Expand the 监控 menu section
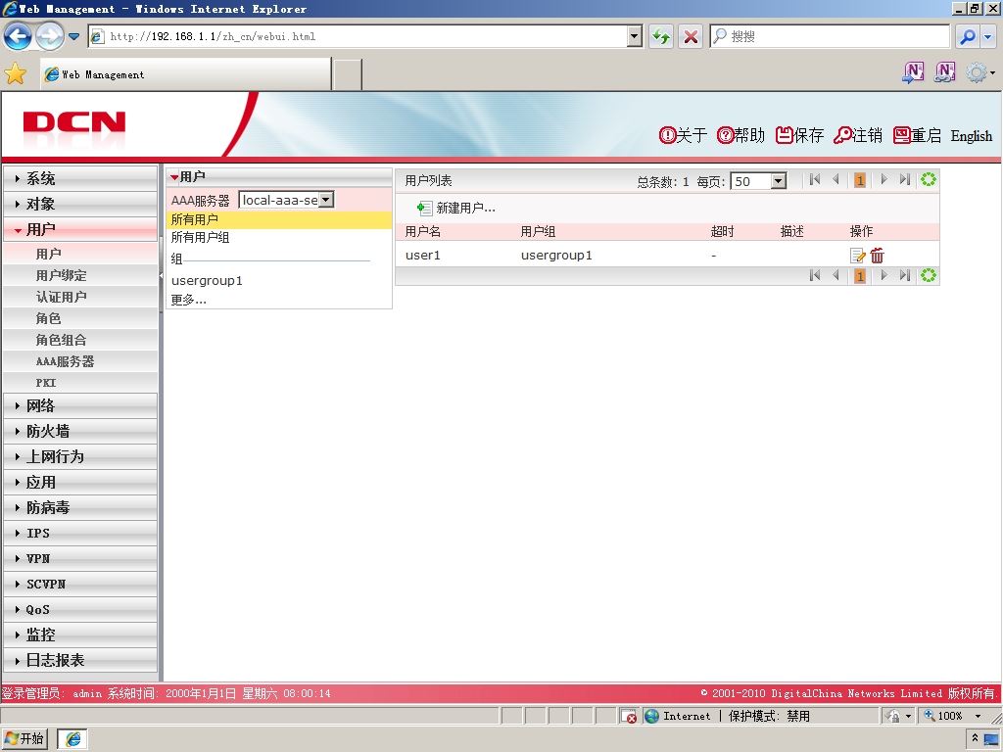This screenshot has width=1003, height=752. (x=80, y=634)
